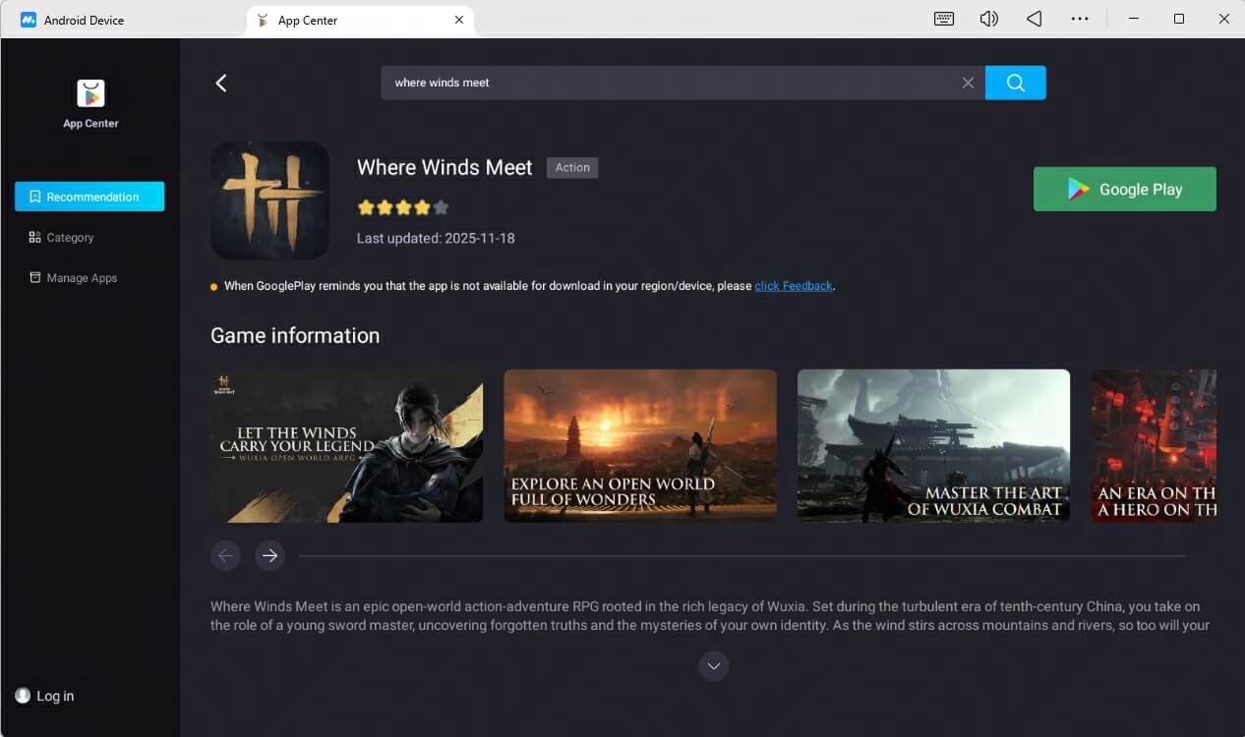1245x737 pixels.
Task: Expand the full game description
Action: point(713,665)
